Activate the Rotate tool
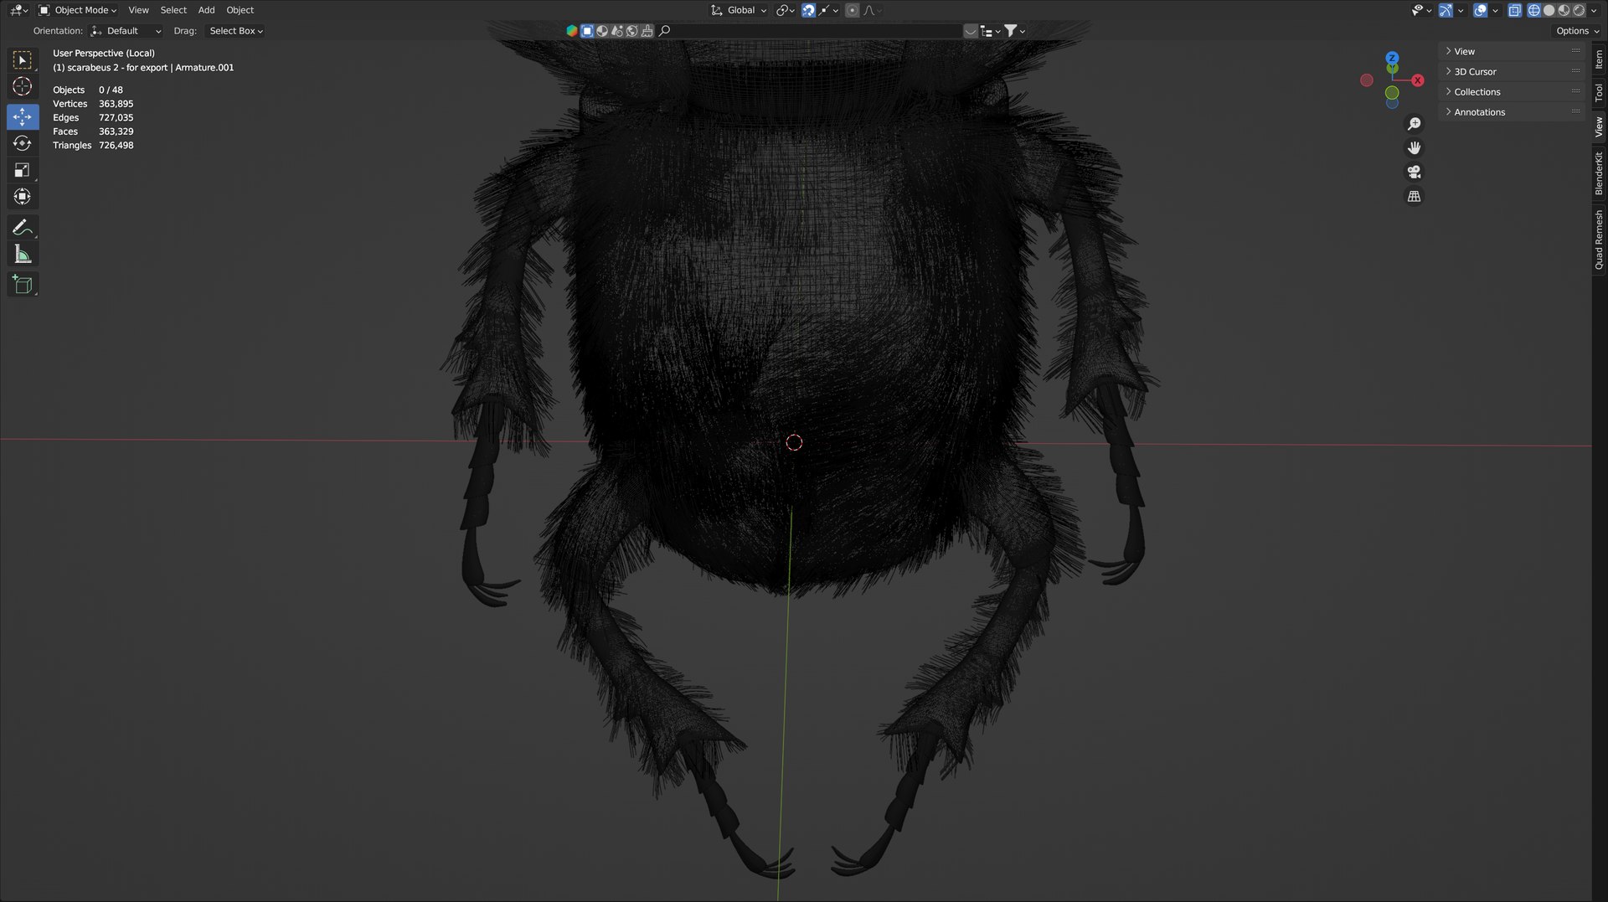The height and width of the screenshot is (902, 1608). (23, 143)
